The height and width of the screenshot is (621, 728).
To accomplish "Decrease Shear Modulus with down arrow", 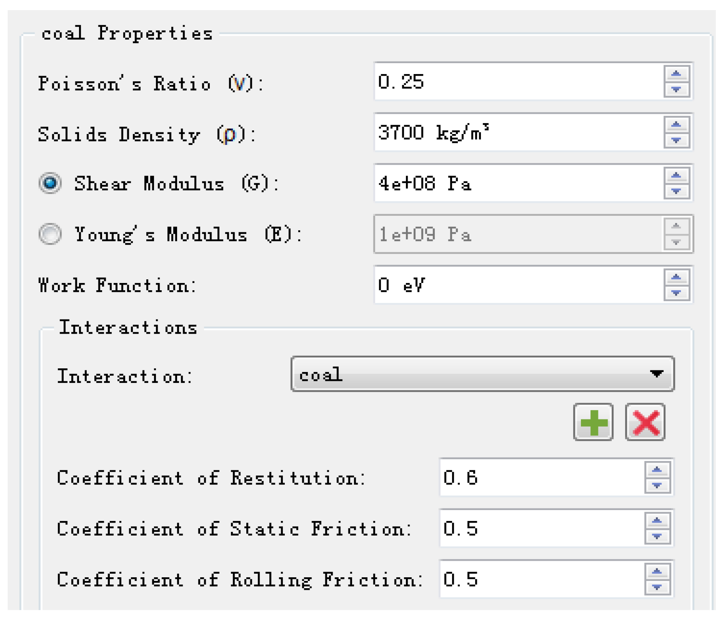I will pos(676,191).
